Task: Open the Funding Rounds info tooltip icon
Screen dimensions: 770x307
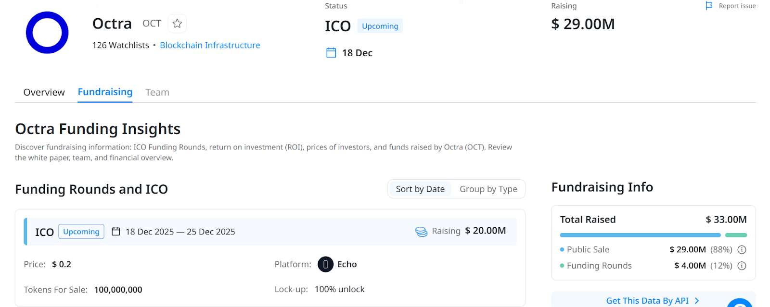Action: tap(742, 266)
